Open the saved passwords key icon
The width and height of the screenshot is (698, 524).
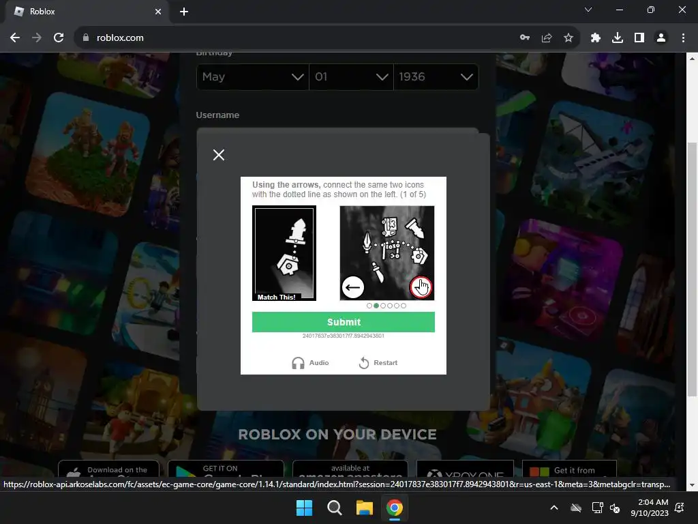[525, 38]
